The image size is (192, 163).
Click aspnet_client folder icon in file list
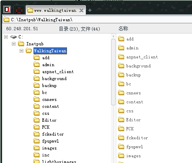[x=121, y=57]
